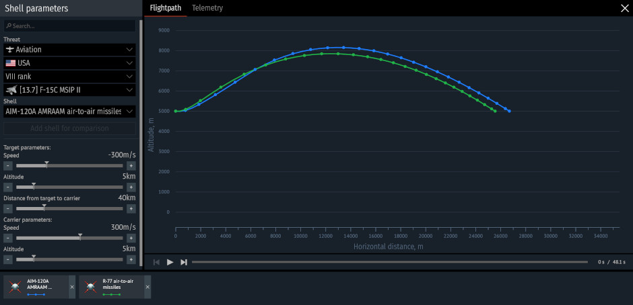633x305 pixels.
Task: Select the Flightpath tab
Action: 166,8
